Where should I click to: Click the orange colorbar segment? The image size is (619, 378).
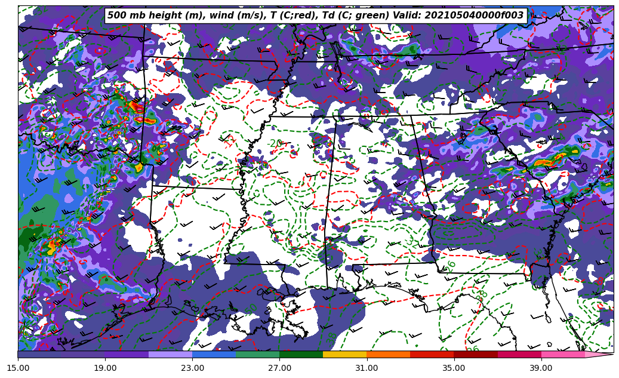(x=388, y=355)
